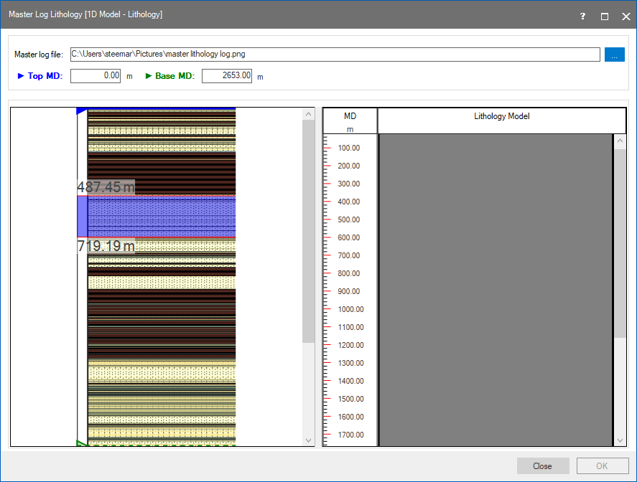
Task: Select the blue top marker triangle on log image
Action: tap(80, 111)
